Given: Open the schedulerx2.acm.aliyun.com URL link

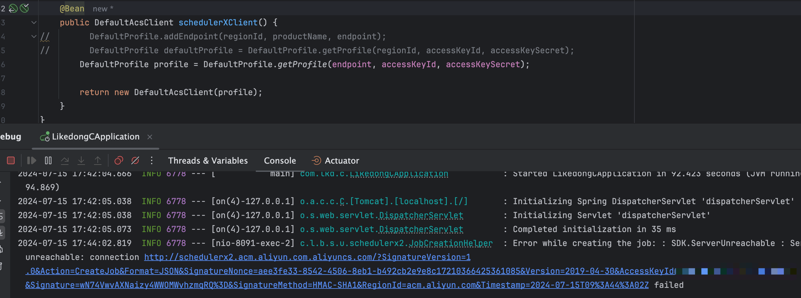Looking at the screenshot, I should [x=307, y=257].
